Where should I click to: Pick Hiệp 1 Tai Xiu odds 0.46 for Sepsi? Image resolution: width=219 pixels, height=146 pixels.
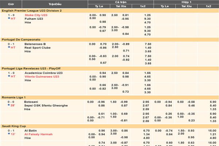[191, 105]
